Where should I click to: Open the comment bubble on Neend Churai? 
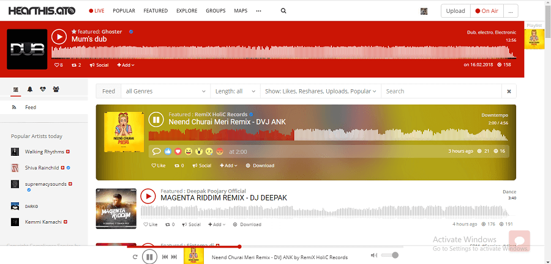point(157,152)
